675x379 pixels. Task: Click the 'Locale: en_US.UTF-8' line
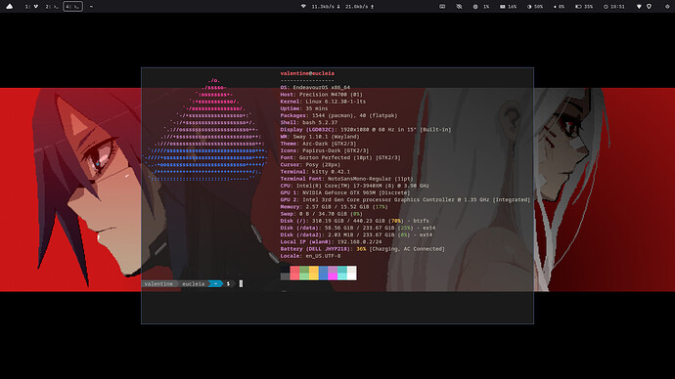(310, 256)
